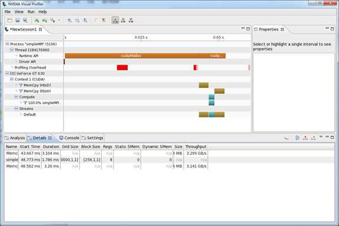Sort table by Duration column header
This screenshot has width=339, height=226.
(x=51, y=147)
